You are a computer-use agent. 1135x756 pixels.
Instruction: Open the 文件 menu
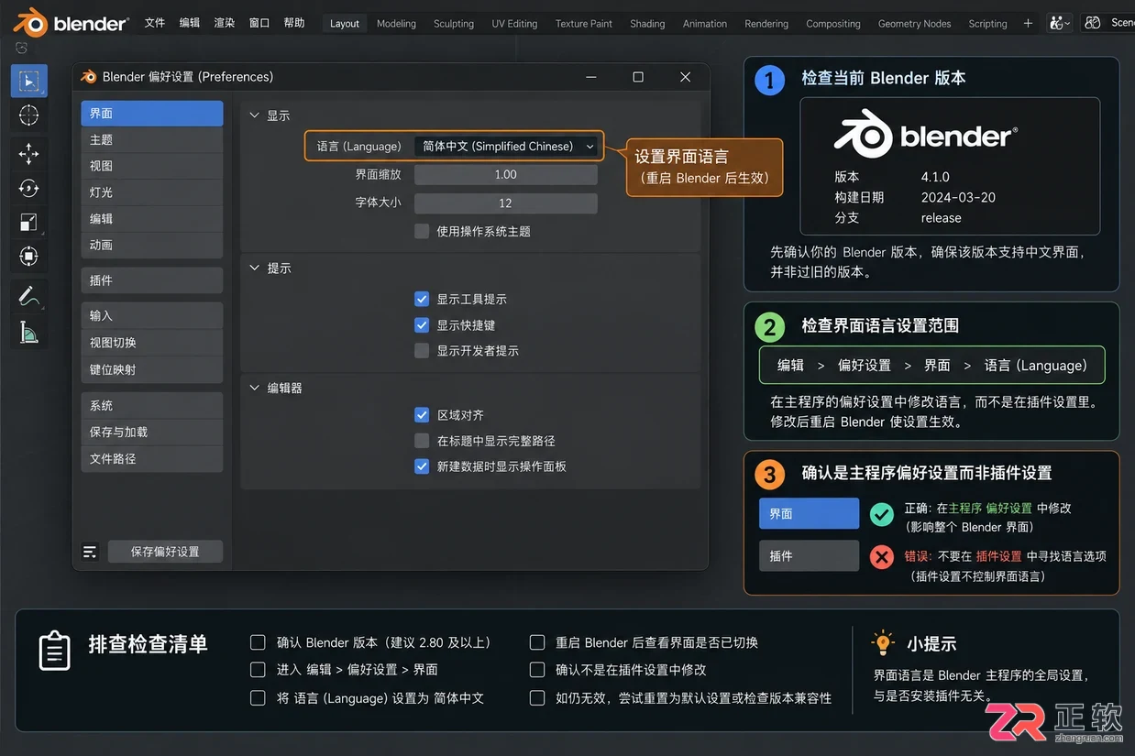click(x=155, y=23)
